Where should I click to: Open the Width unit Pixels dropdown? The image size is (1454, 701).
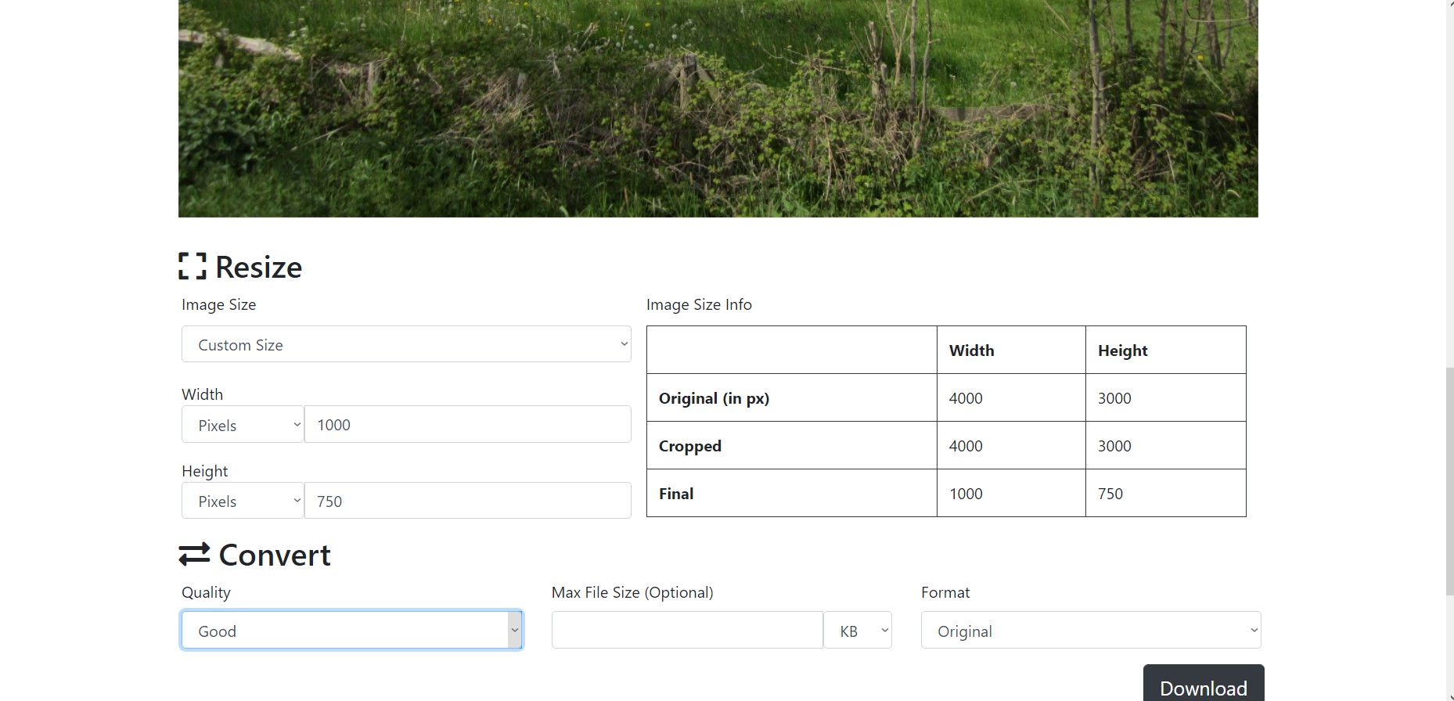pos(243,424)
